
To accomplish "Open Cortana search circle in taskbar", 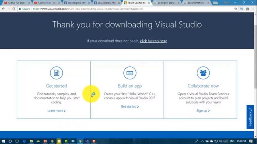I will click(x=10, y=141).
